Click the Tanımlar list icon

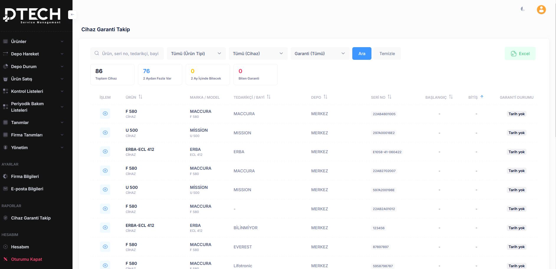click(5, 123)
